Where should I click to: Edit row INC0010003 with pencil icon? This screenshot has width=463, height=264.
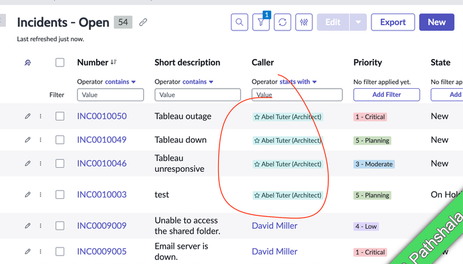(28, 194)
